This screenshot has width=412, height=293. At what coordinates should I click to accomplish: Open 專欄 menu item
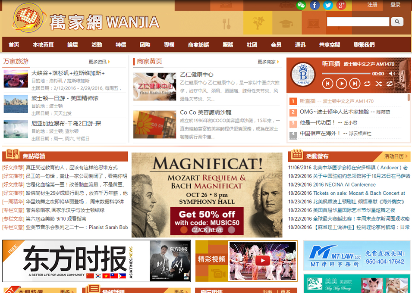point(169,45)
